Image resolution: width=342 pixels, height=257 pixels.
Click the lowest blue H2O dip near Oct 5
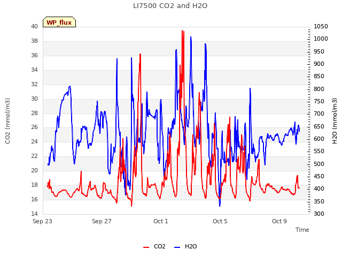click(220, 206)
